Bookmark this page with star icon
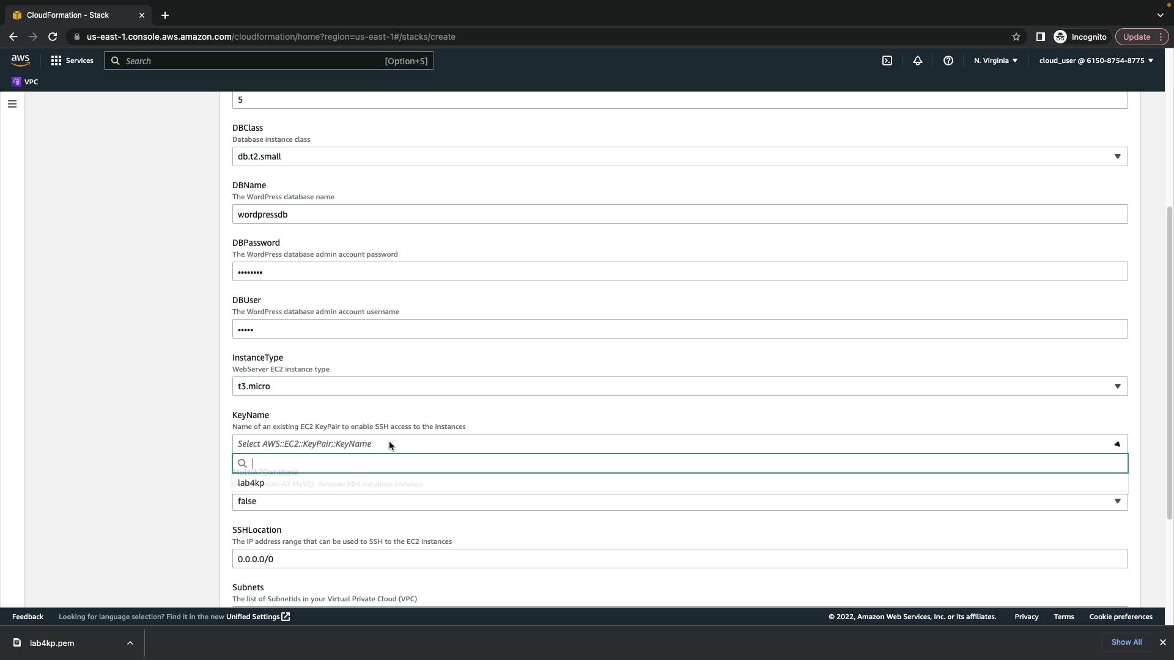Viewport: 1174px width, 660px height. (x=1016, y=37)
